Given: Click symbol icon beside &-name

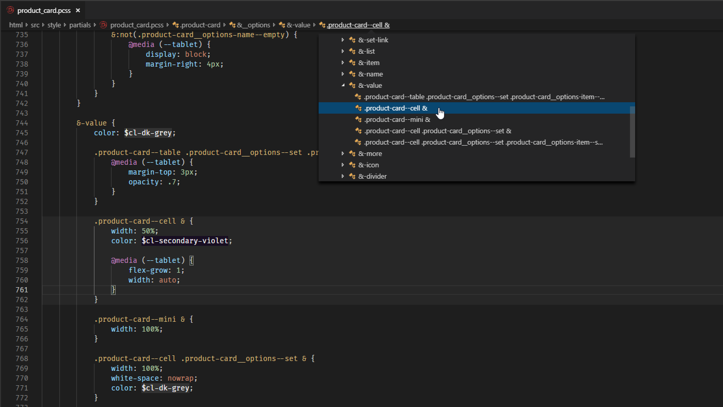Looking at the screenshot, I should coord(352,74).
